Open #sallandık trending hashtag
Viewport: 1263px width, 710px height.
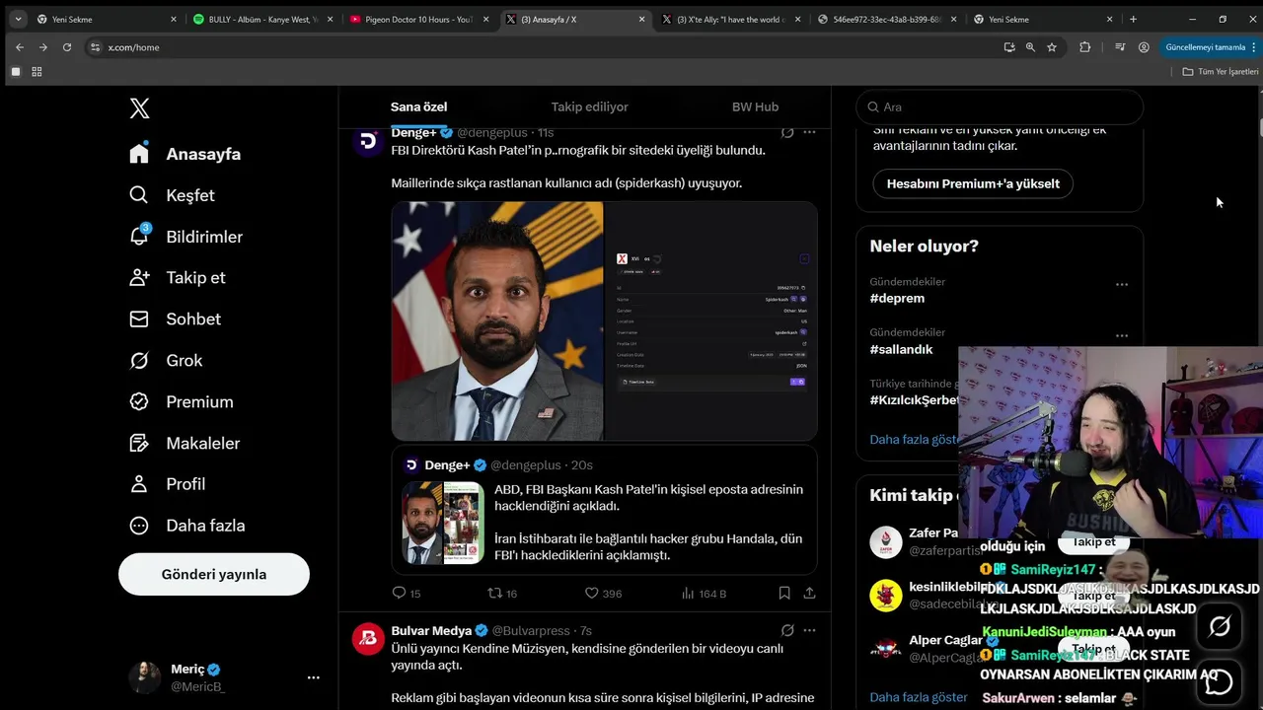pos(901,349)
